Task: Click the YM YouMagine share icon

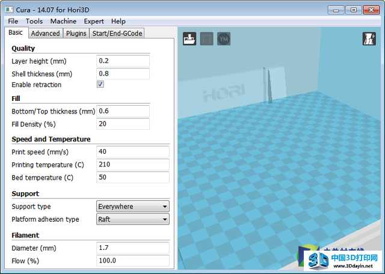Action: [x=224, y=39]
